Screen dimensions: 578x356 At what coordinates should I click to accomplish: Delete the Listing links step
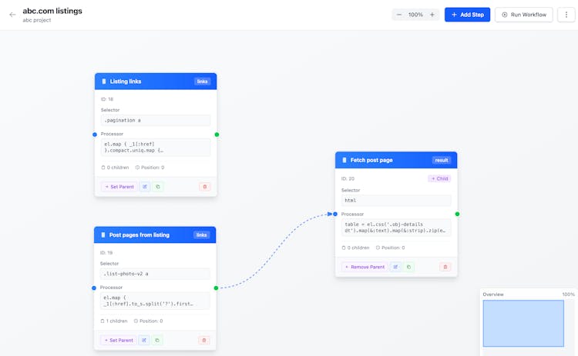click(204, 187)
